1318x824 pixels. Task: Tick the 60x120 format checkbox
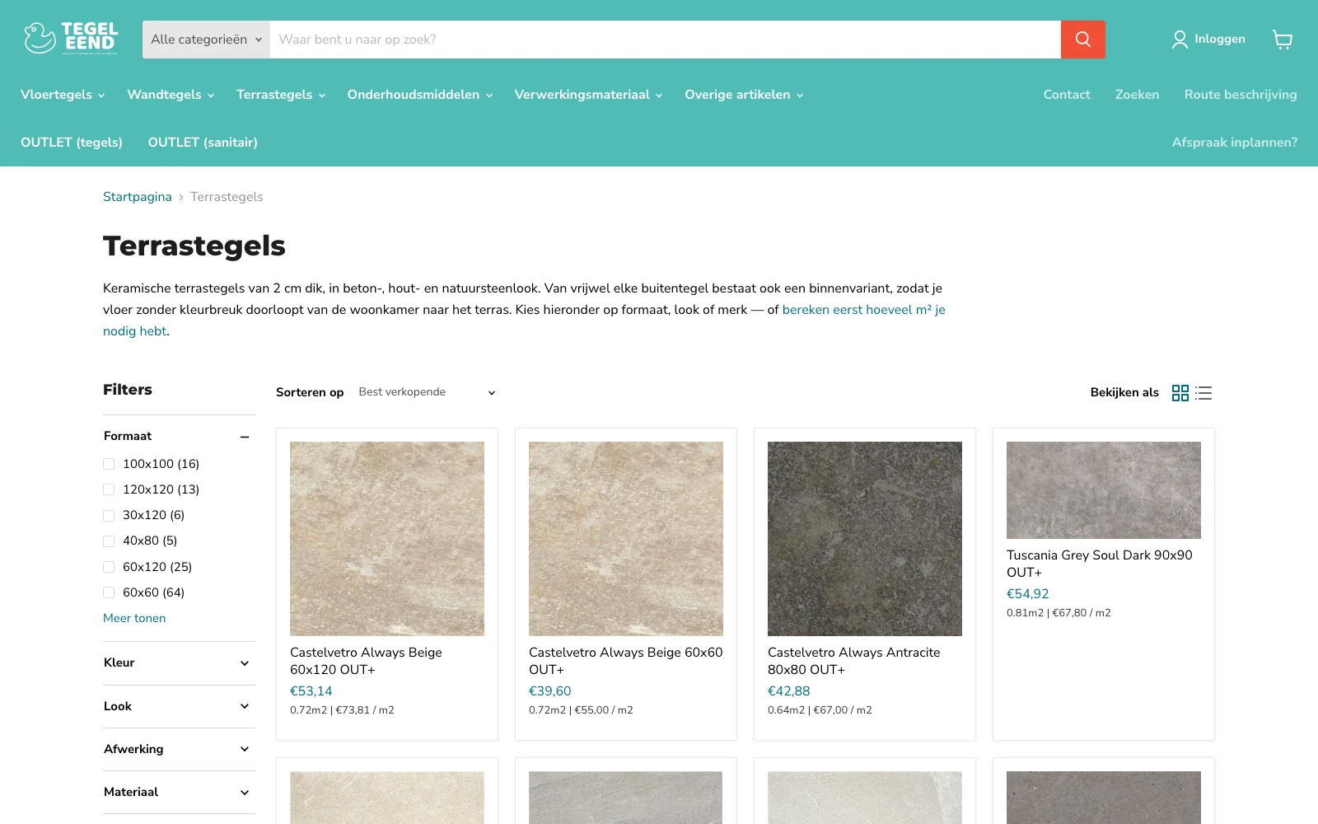click(109, 567)
